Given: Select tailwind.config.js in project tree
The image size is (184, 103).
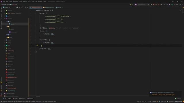Looking at the screenshot, I should tap(11, 88).
